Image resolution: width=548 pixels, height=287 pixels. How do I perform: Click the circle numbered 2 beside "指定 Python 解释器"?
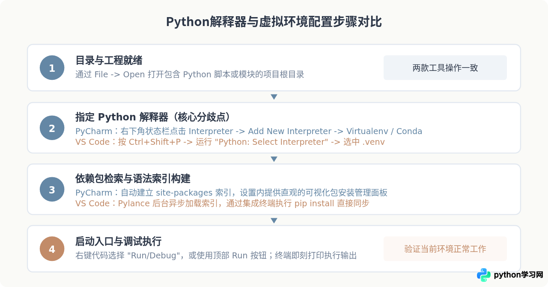pyautogui.click(x=52, y=128)
